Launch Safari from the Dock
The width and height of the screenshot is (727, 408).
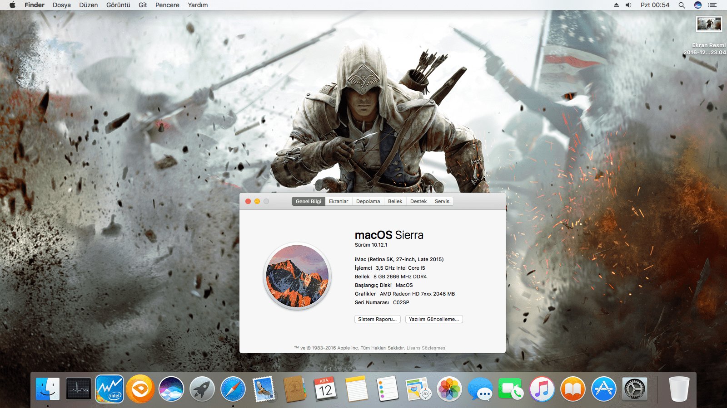coord(233,389)
